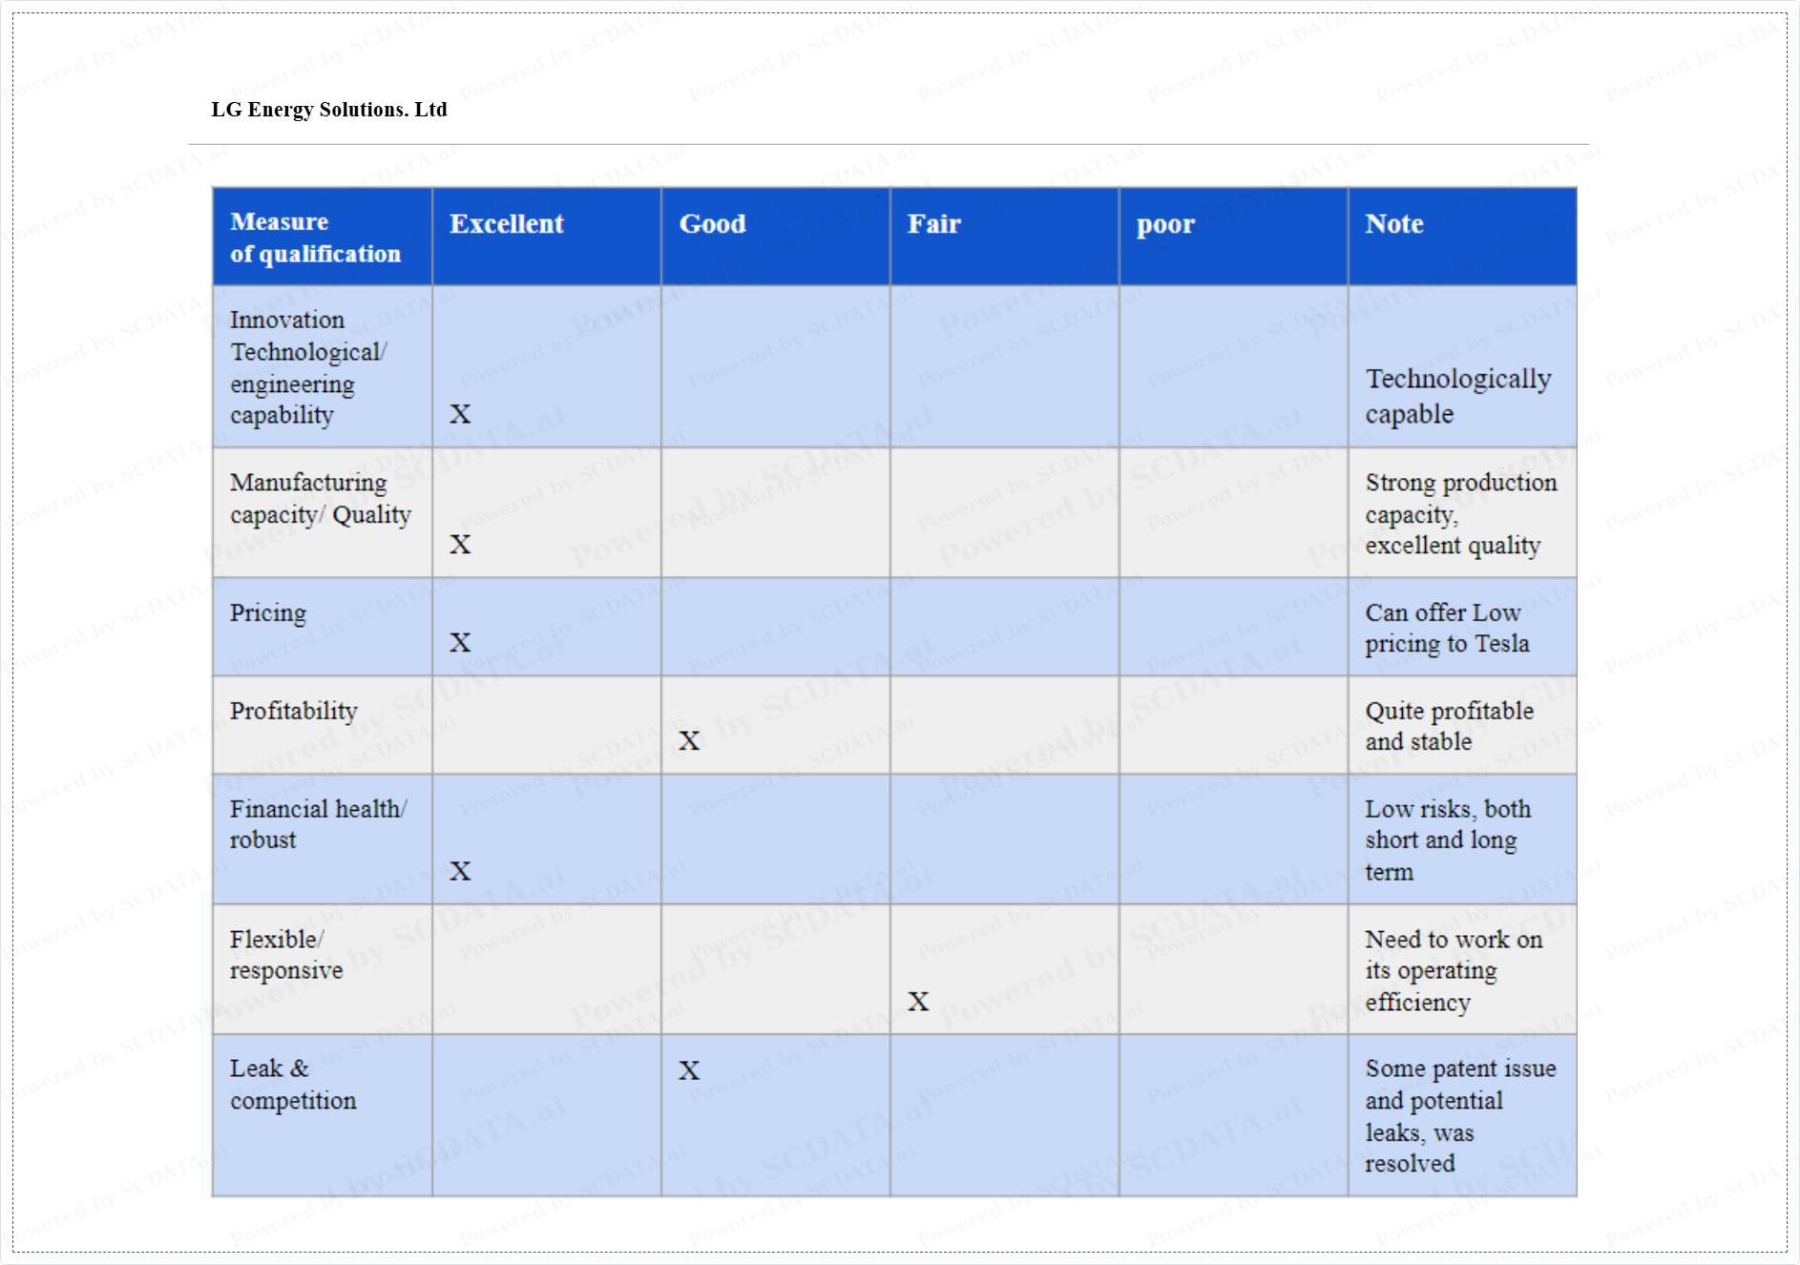
Task: Click the 'Fair' column header
Action: (x=1005, y=237)
